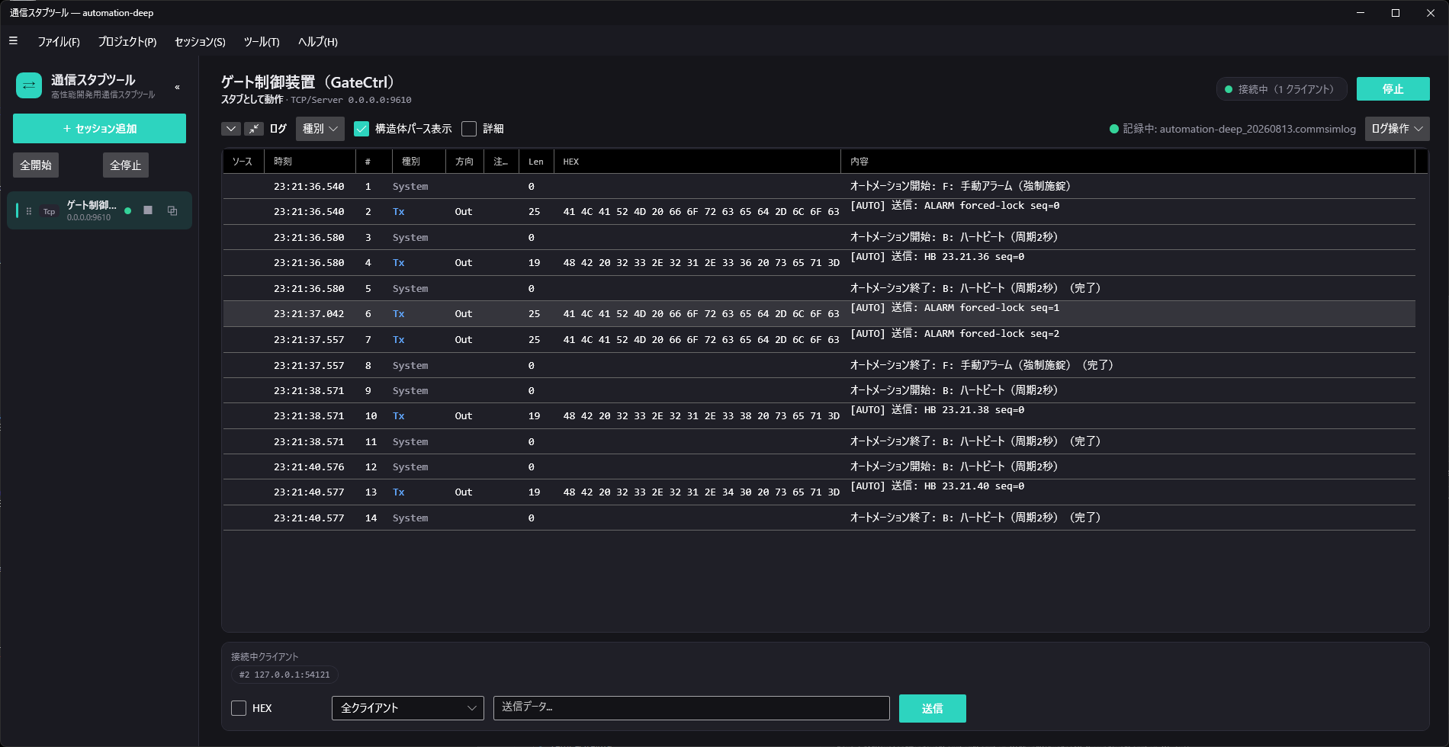This screenshot has width=1449, height=747.
Task: Select log row 1 オートメーション開始: F: 手動アラーム
Action: tap(819, 186)
